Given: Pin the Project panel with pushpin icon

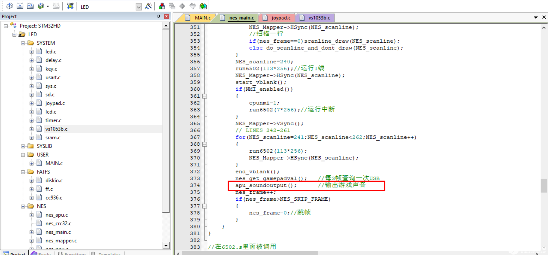Looking at the screenshot, I should (159, 16).
